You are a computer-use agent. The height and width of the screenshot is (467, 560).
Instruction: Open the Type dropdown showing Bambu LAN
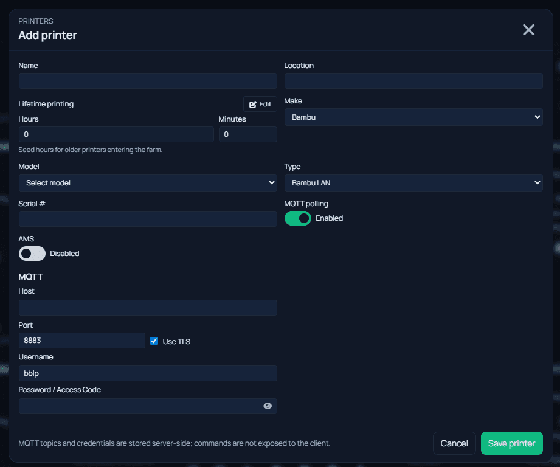click(x=413, y=182)
